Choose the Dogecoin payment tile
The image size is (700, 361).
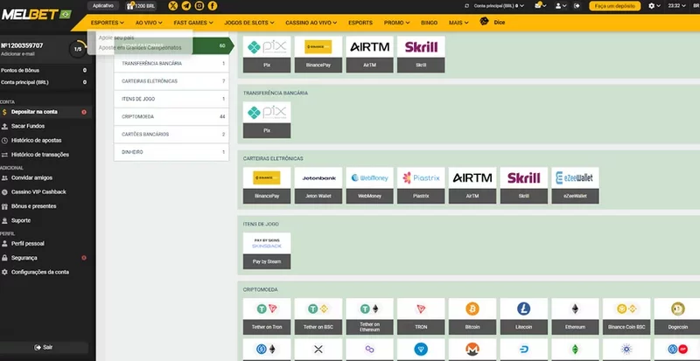point(676,312)
